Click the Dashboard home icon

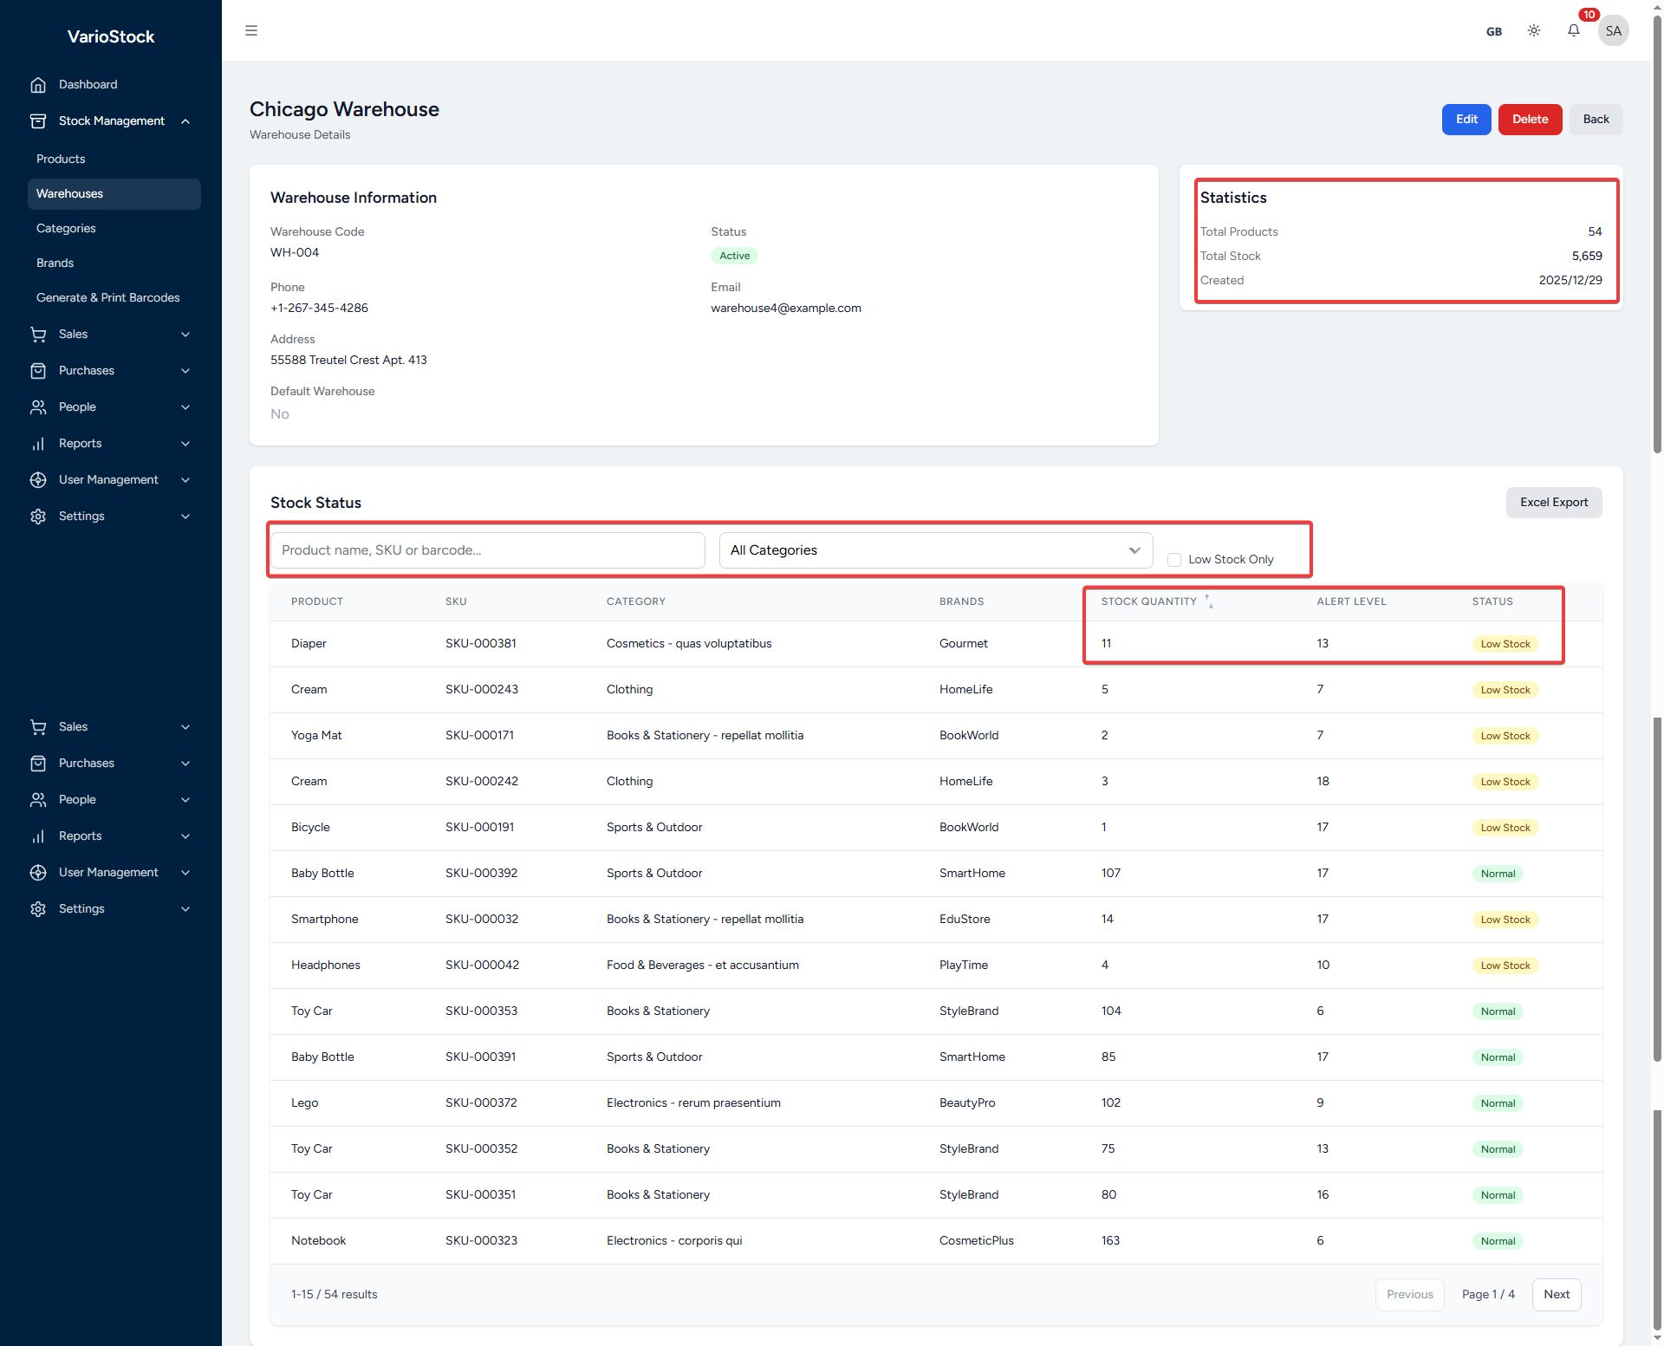(x=38, y=85)
